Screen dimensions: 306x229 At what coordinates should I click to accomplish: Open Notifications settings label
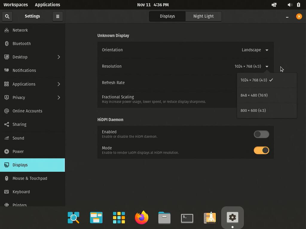tap(24, 70)
